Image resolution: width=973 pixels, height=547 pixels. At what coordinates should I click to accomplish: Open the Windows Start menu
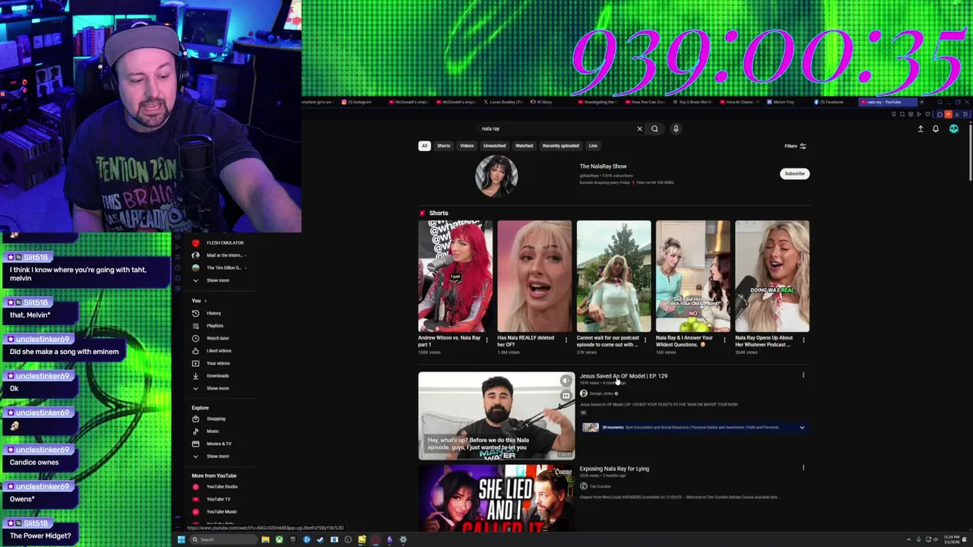(181, 539)
